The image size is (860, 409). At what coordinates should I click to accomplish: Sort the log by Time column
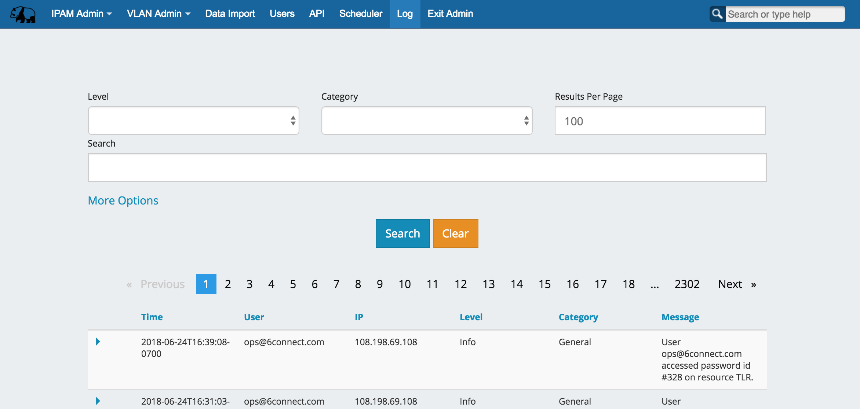pos(152,317)
